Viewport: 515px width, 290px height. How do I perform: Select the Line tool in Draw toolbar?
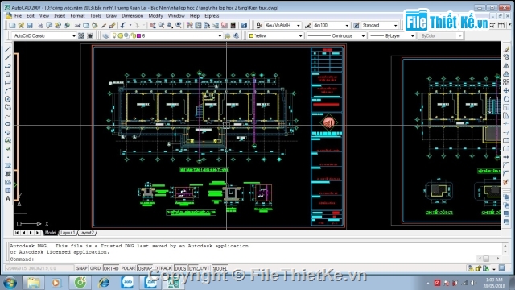tap(8, 49)
